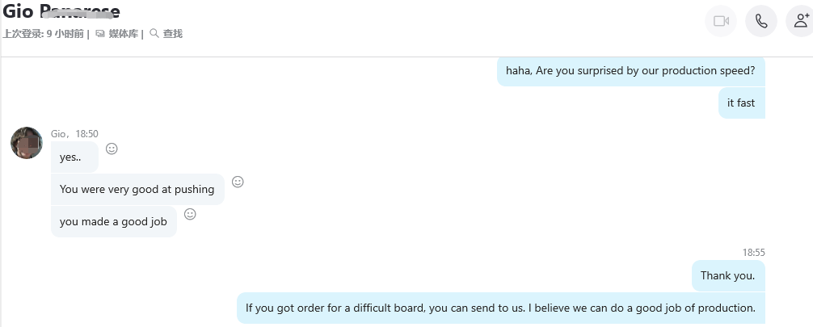Start a video call with Gio

[721, 21]
